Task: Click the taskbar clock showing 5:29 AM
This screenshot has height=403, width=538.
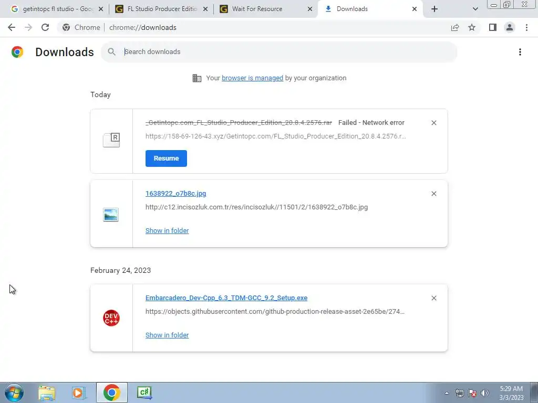Action: coord(511,393)
